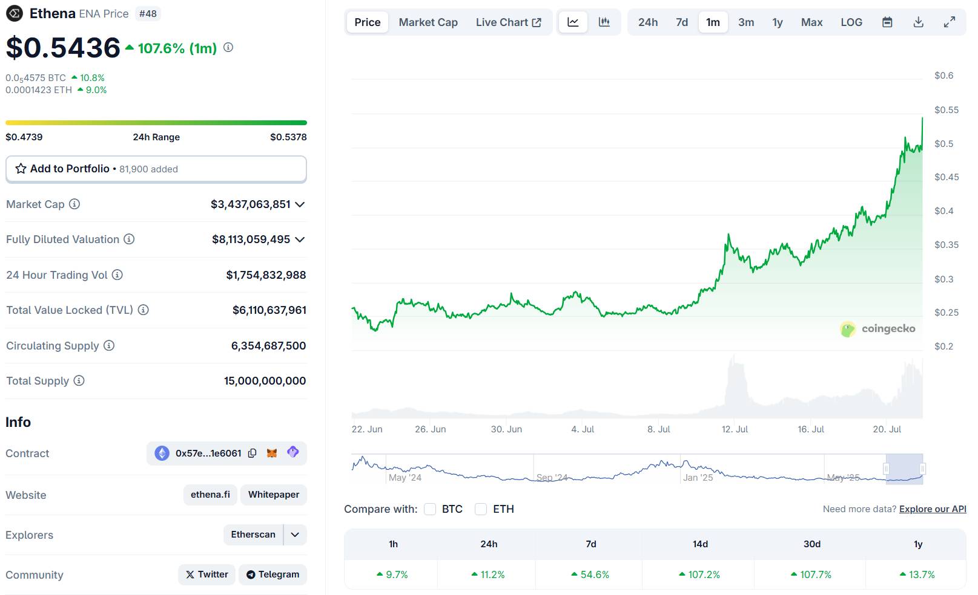Expand Market Cap details chevron

pyautogui.click(x=300, y=204)
